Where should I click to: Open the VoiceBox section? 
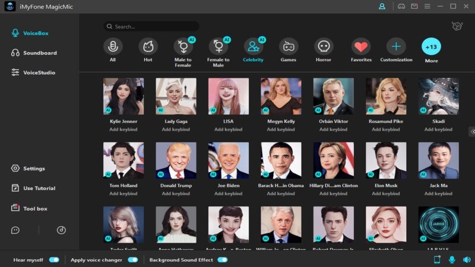30,33
